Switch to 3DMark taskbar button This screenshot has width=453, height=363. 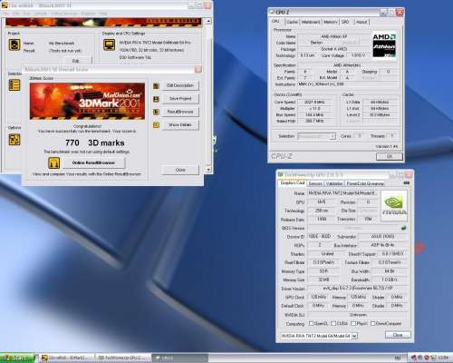tap(68, 358)
